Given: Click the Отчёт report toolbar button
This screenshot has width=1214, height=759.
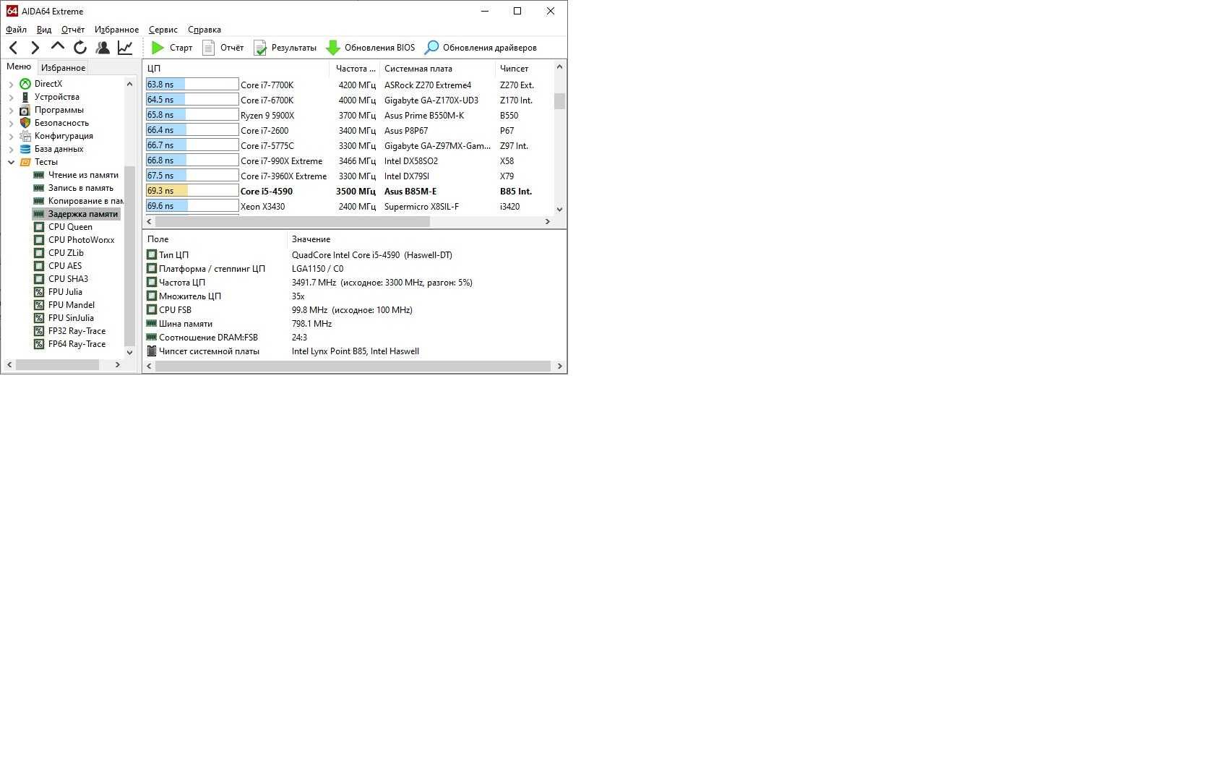Looking at the screenshot, I should coord(223,48).
